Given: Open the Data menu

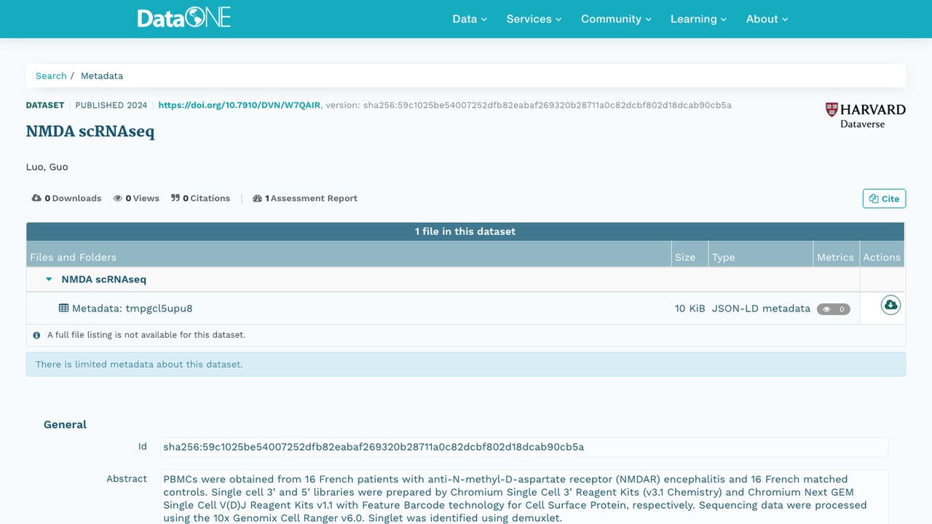Looking at the screenshot, I should (x=470, y=19).
